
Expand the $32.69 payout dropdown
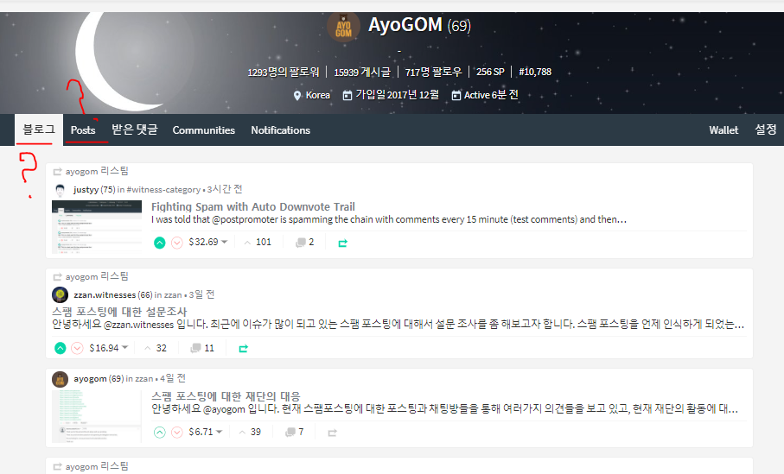[x=225, y=242]
